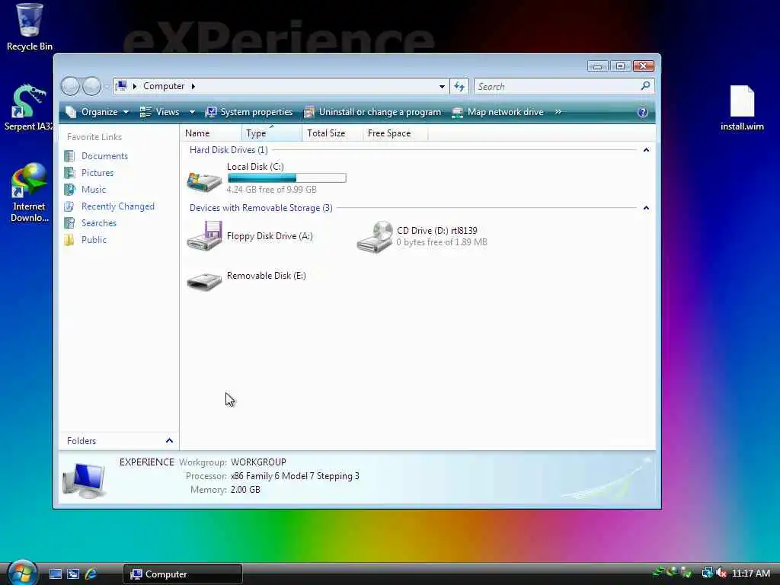Click Computer breadcrumb in address bar

click(x=164, y=86)
